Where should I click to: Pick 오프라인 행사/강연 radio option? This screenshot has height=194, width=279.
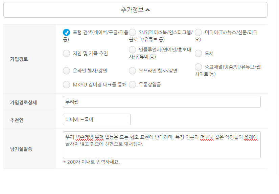pos(133,71)
